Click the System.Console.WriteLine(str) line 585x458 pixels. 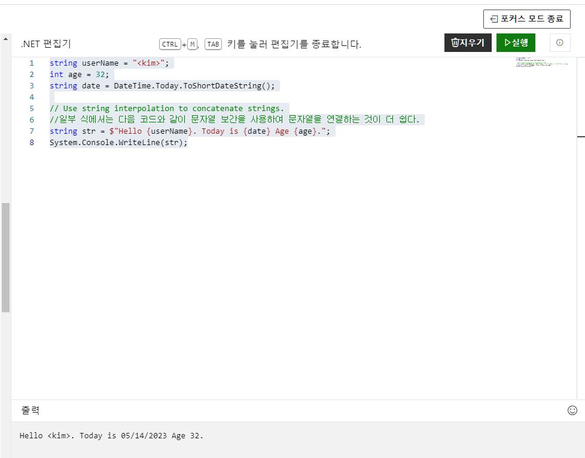tap(118, 143)
